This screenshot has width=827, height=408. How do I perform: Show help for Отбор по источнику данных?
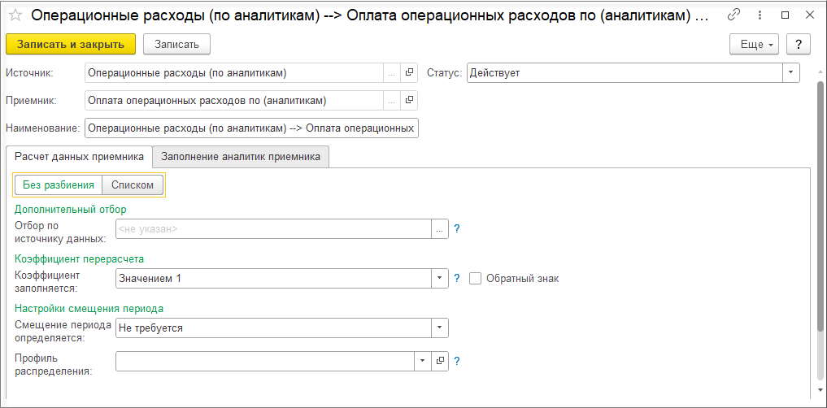click(457, 229)
